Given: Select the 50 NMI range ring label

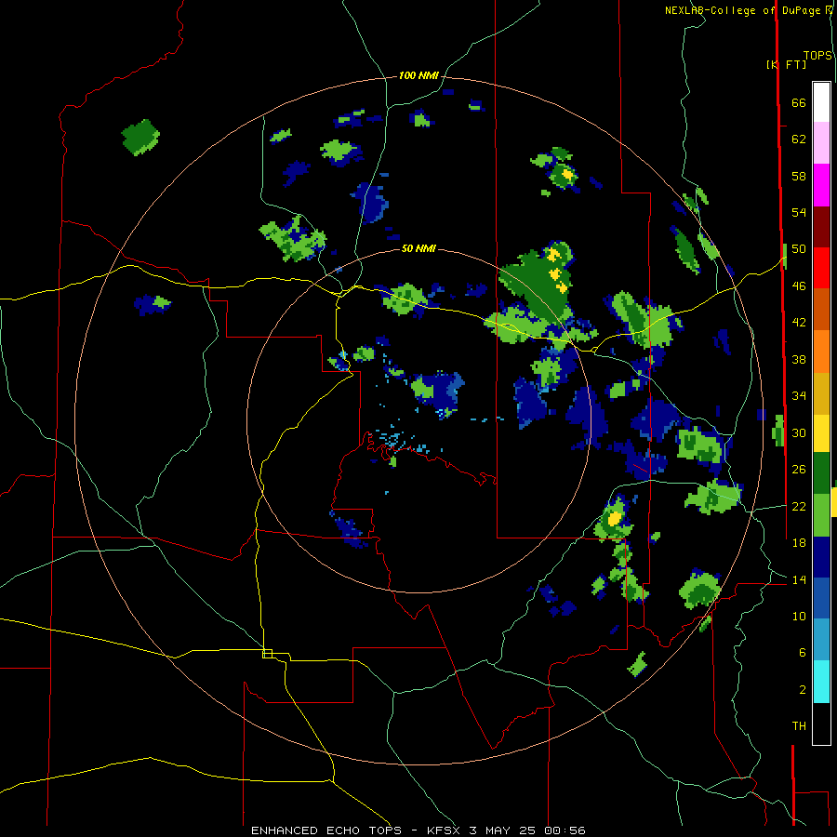Looking at the screenshot, I should pos(418,248).
